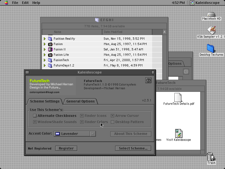Expand the FusionTech folder row
The height and width of the screenshot is (169, 225).
[x=45, y=60]
